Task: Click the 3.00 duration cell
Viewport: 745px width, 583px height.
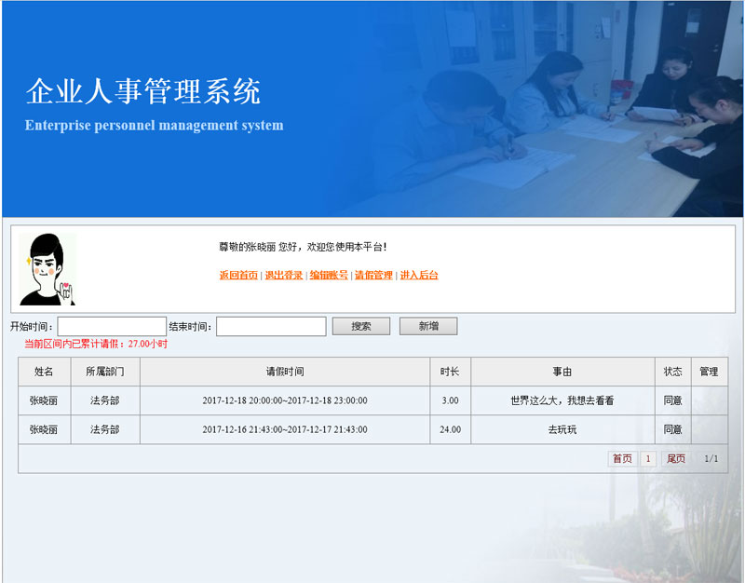Action: pos(450,400)
